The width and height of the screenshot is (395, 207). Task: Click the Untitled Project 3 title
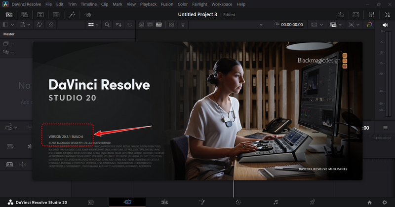click(197, 15)
